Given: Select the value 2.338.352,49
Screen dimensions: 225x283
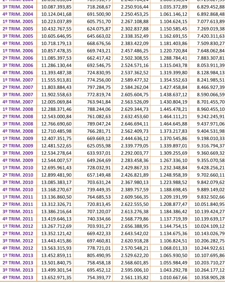Looking at the screenshot, I should (134, 36).
